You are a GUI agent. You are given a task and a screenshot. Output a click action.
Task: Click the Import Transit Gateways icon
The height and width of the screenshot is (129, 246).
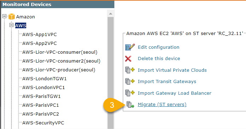(130, 81)
